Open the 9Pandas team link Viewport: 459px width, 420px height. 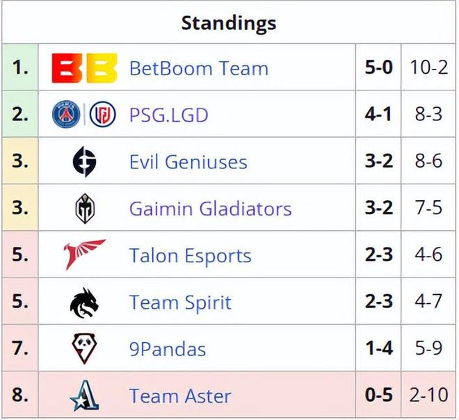pyautogui.click(x=168, y=349)
